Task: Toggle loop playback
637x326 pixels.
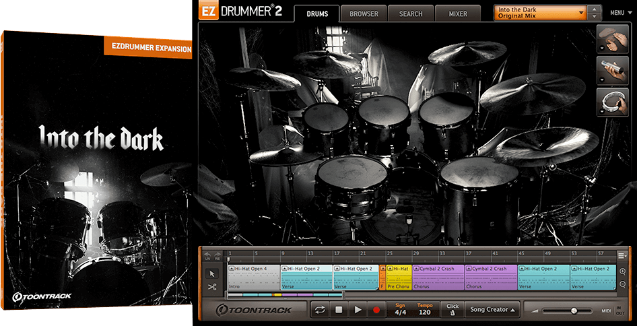Action: [x=321, y=310]
